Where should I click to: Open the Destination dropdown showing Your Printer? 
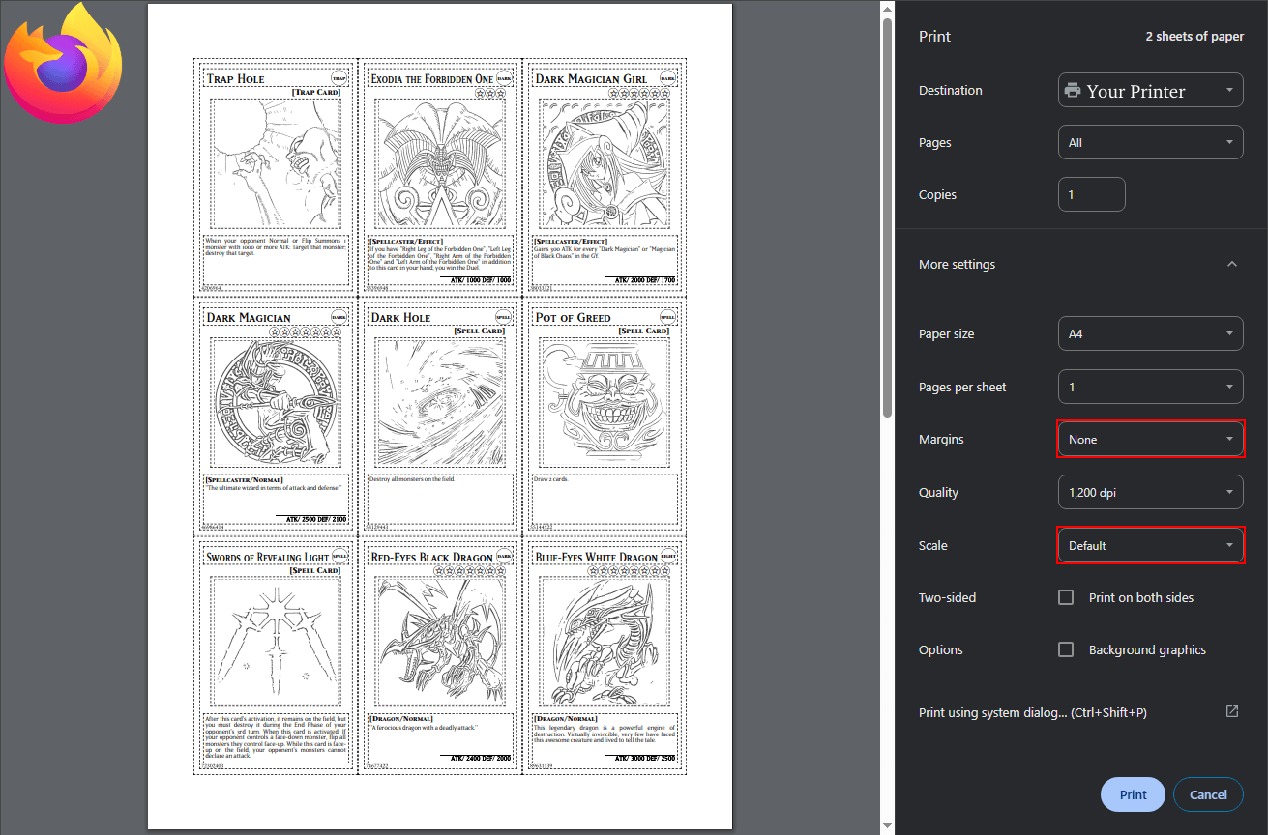tap(1150, 90)
